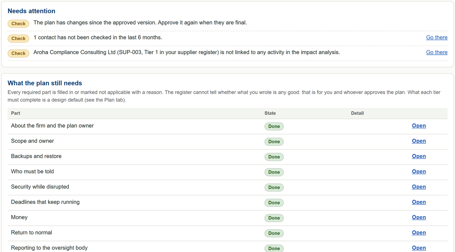
Task: Open the Who must be told part
Action: pos(419,172)
